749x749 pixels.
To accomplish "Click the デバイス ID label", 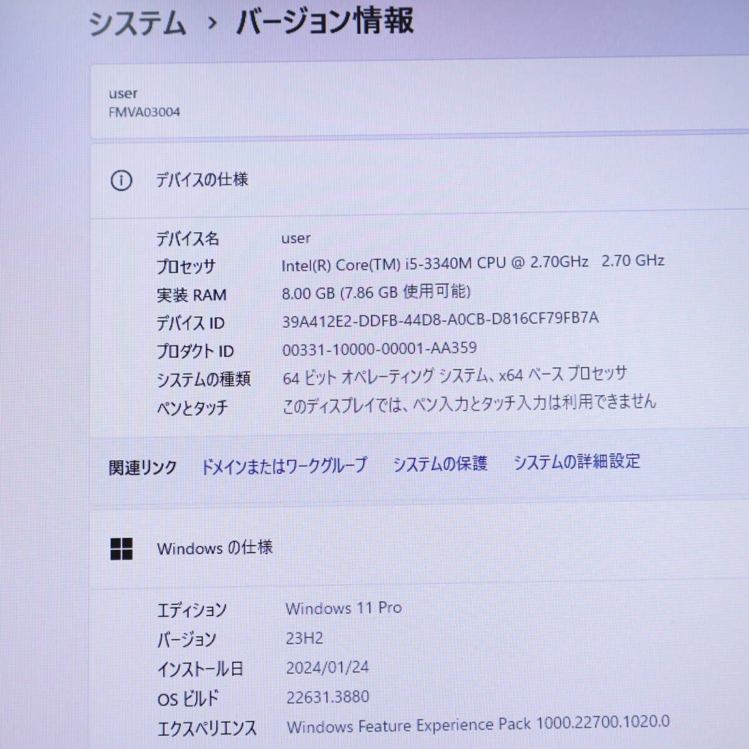I will tap(190, 323).
